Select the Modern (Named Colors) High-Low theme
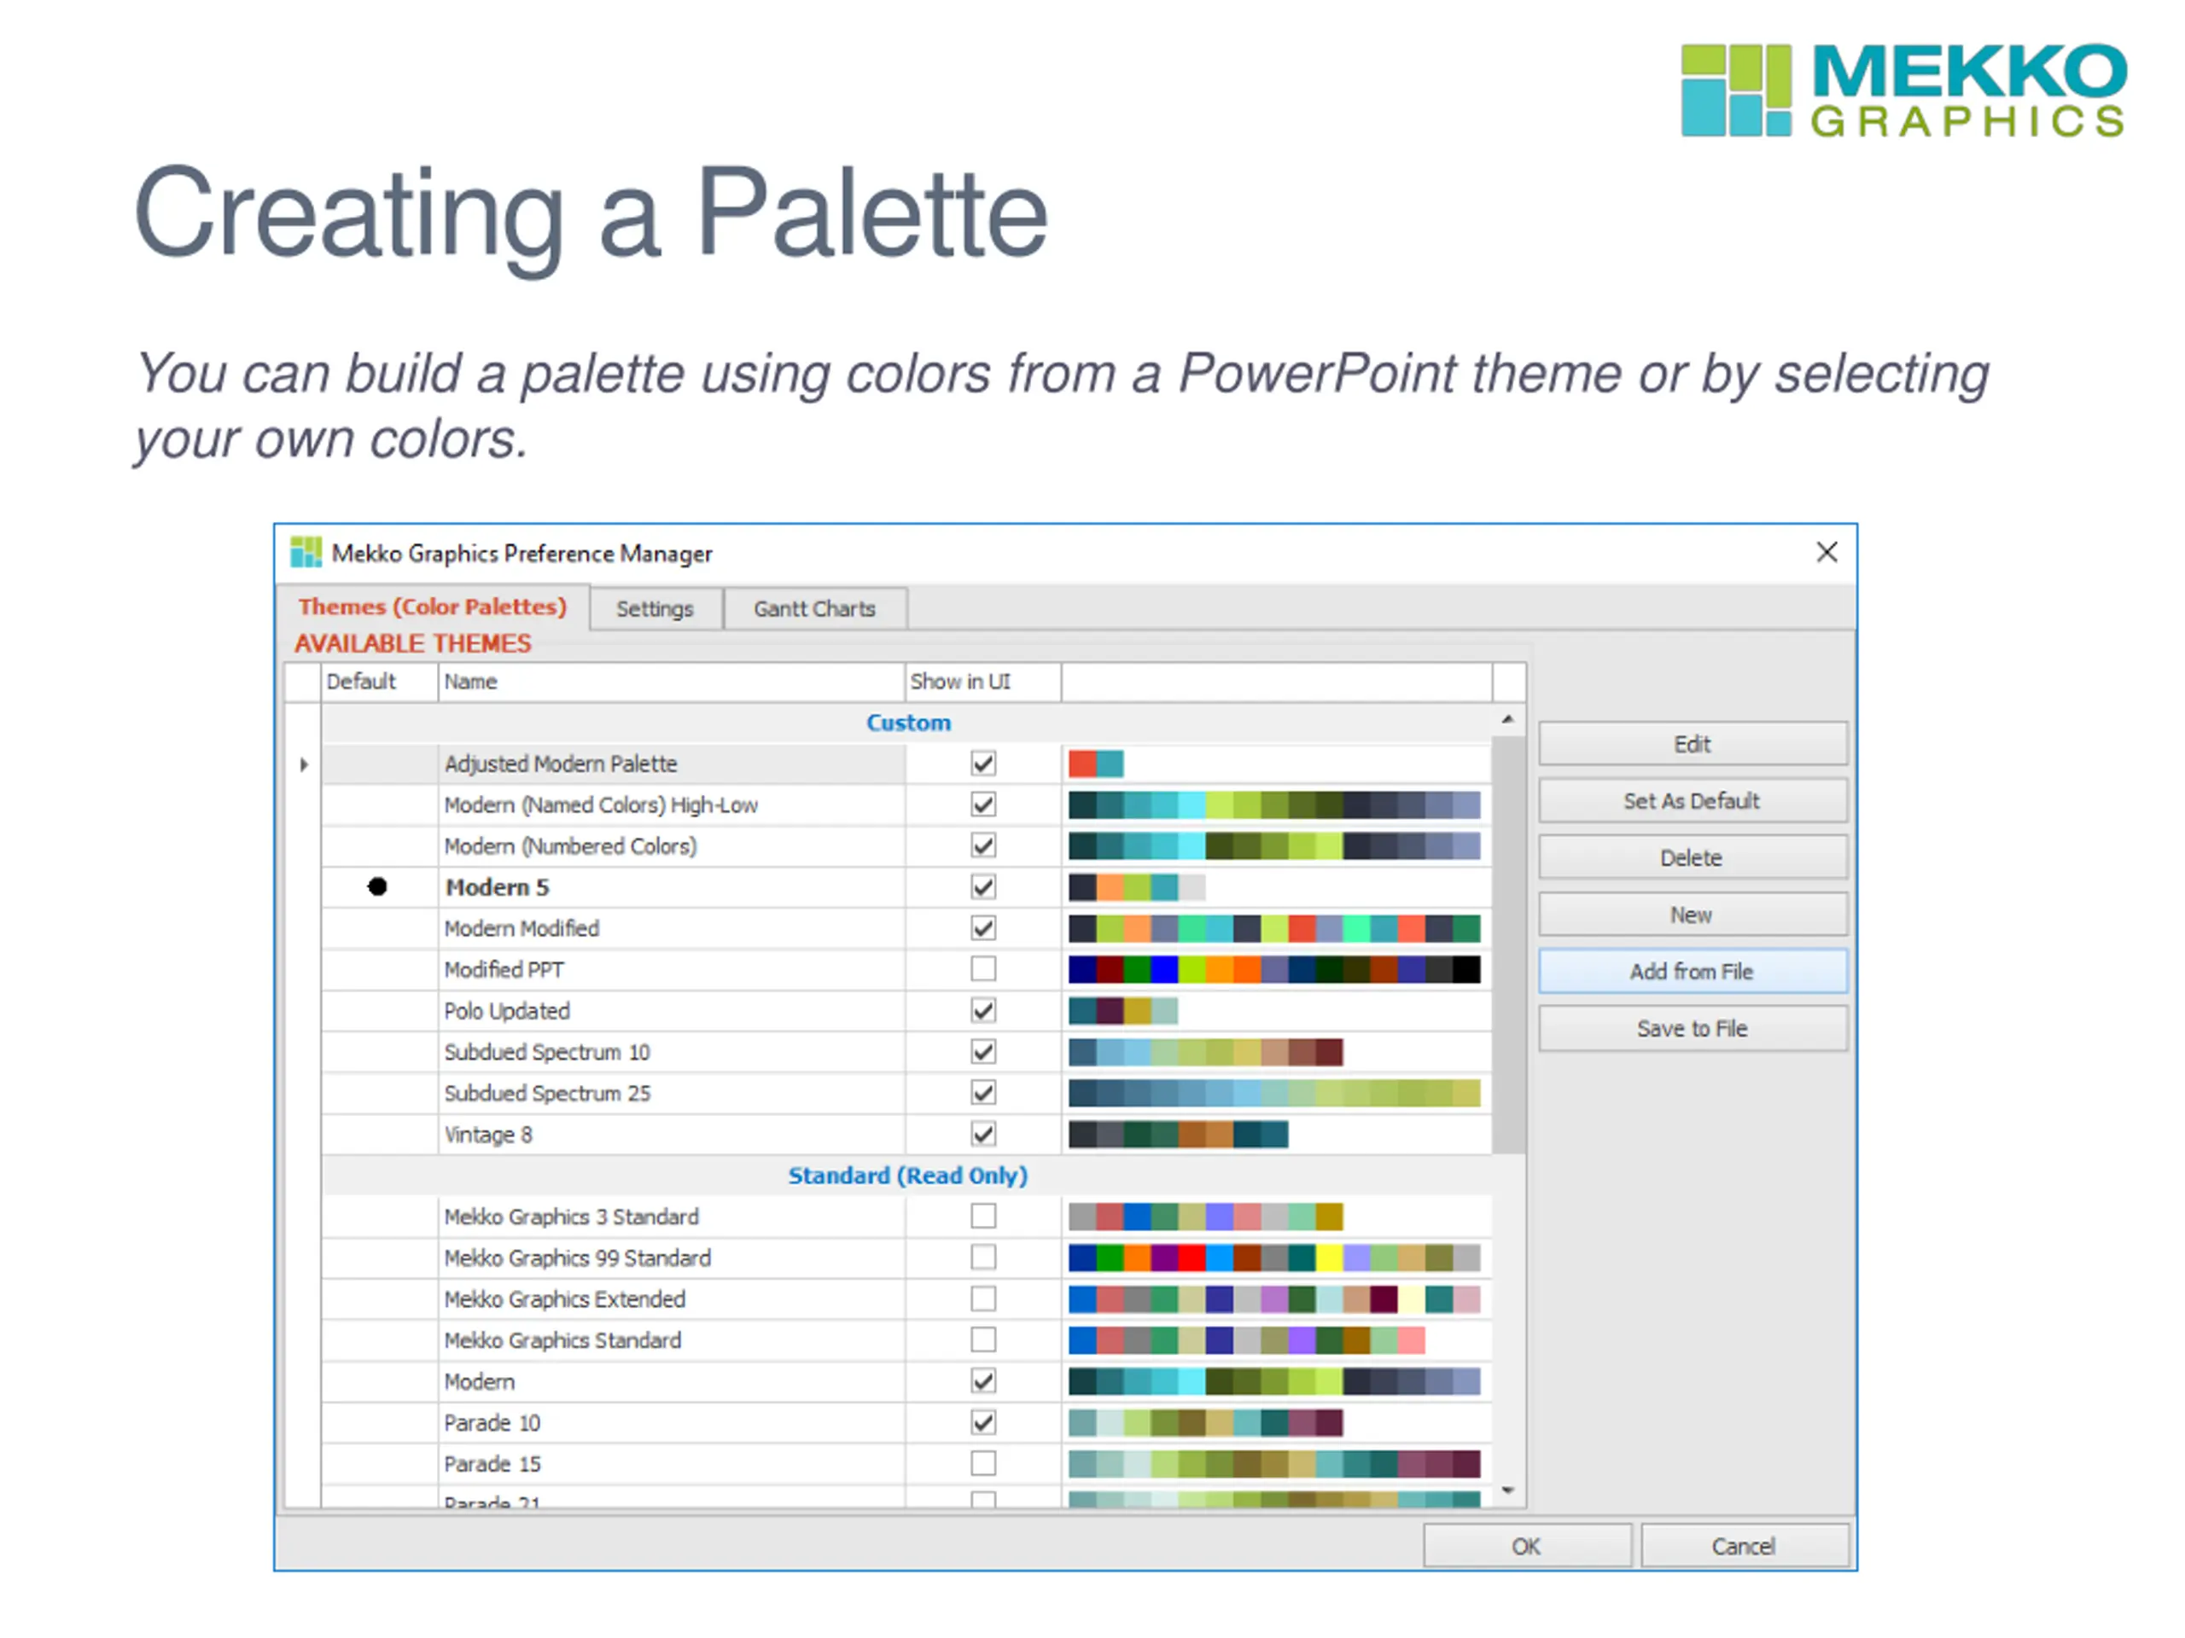Image resolution: width=2185 pixels, height=1638 pixels. tap(601, 805)
